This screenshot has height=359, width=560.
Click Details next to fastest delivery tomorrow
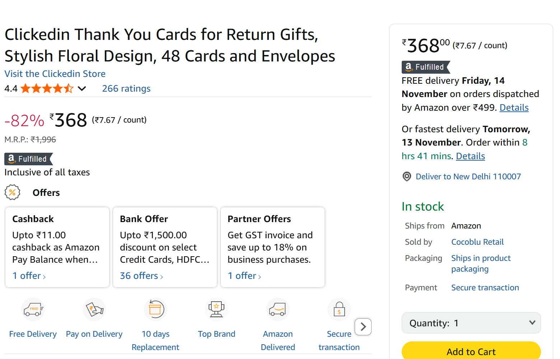coord(470,156)
